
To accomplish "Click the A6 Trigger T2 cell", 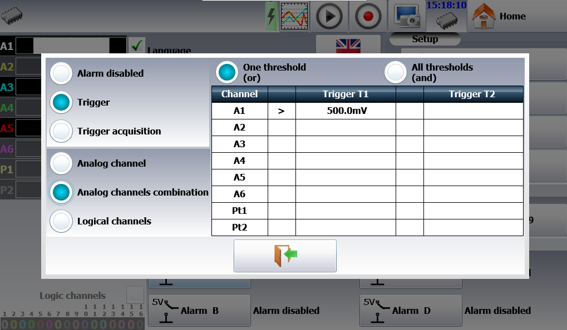I will [x=474, y=194].
